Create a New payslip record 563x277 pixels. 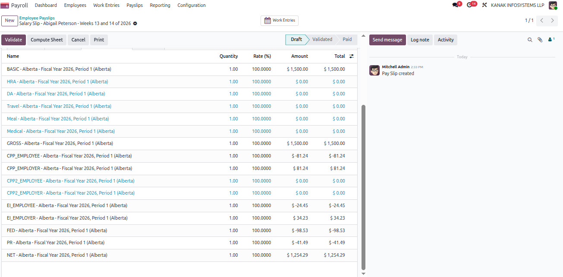coord(9,20)
